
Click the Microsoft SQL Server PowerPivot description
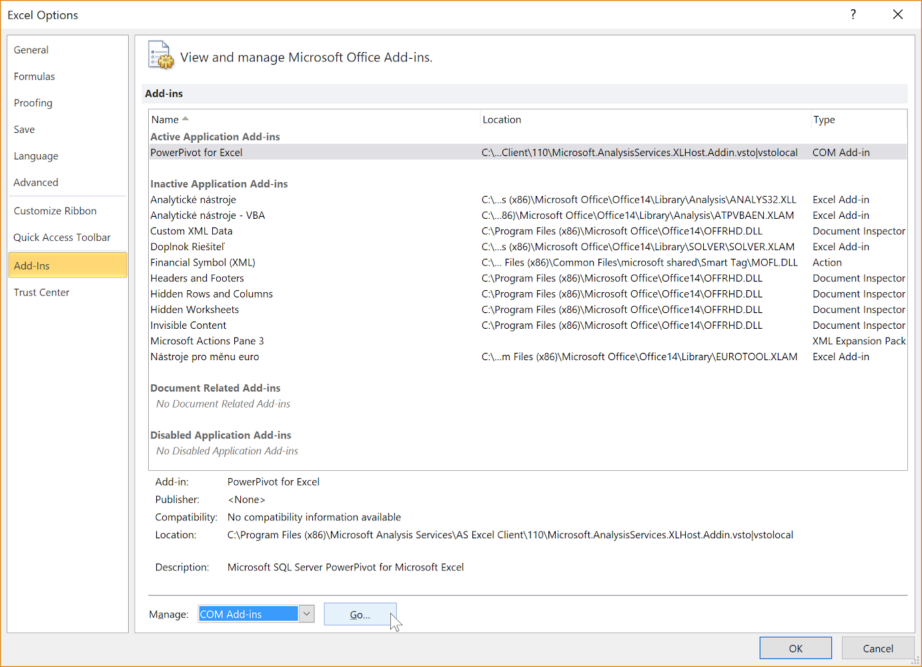346,568
